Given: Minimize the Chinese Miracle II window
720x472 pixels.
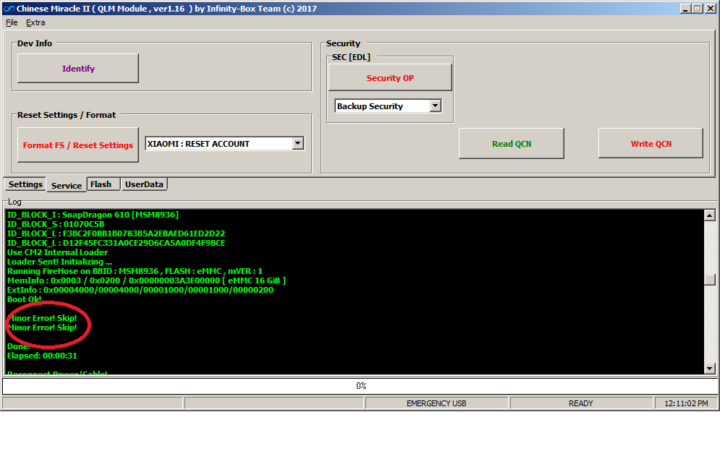Looking at the screenshot, I should coord(685,9).
